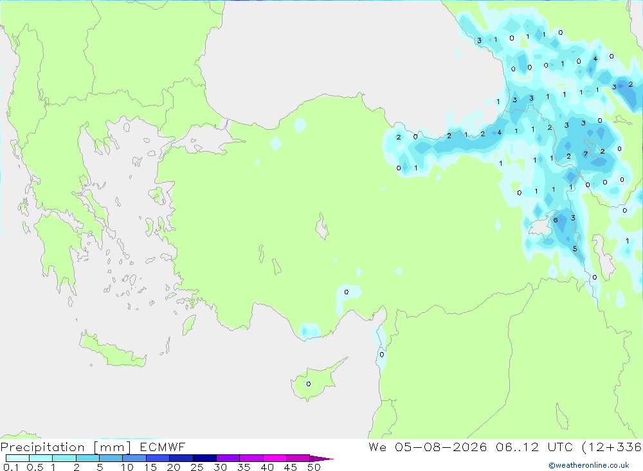Image resolution: width=643 pixels, height=471 pixels.
Task: Select the 1–2 mm legend swatch
Action: coord(64,458)
